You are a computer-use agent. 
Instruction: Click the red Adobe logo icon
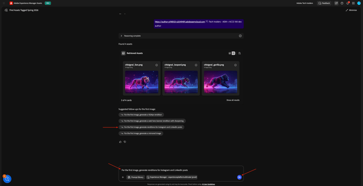[11, 3]
